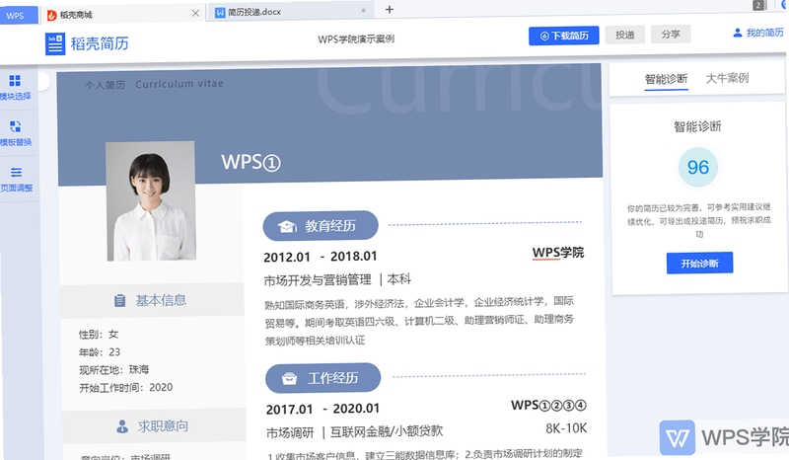Screen dimensions: 789x460
Task: Click the 教育经历 section header
Action: 321,226
